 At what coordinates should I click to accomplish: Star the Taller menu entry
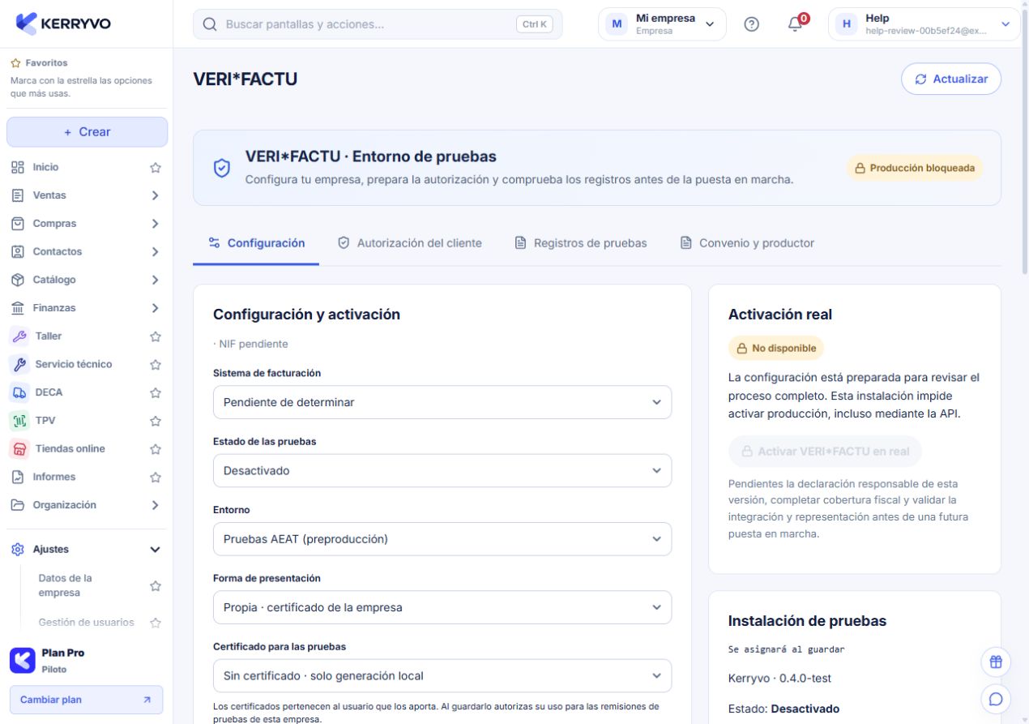tap(156, 336)
